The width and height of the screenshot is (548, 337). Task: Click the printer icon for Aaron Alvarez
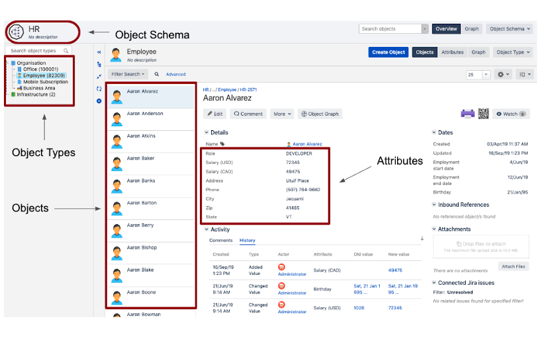467,114
